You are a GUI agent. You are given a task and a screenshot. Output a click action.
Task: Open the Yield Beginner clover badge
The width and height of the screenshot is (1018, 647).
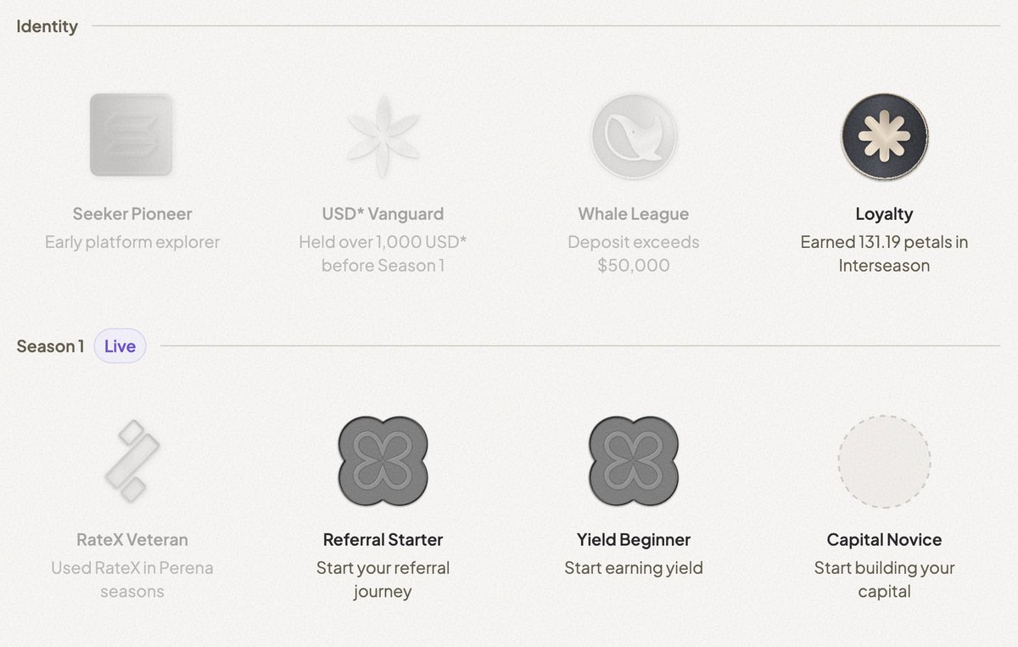(x=633, y=461)
